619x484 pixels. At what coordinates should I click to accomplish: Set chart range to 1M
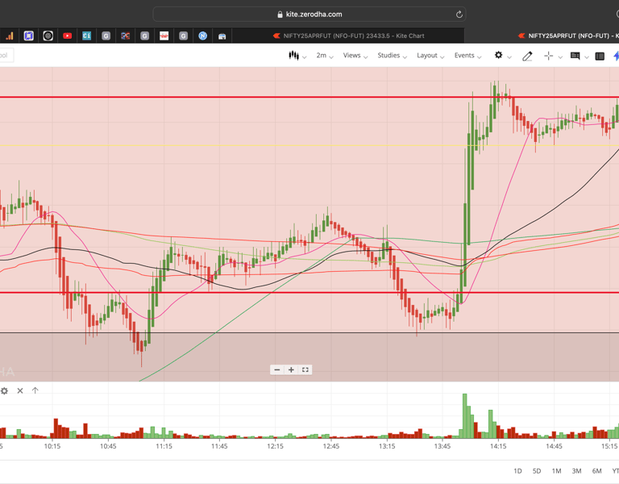pyautogui.click(x=556, y=471)
